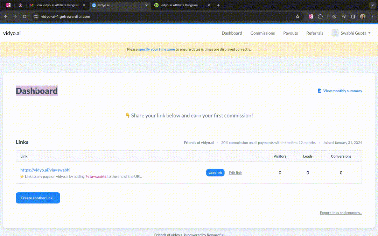This screenshot has height=236, width=378.
Task: Open Chrome three-dot menu
Action: click(372, 17)
